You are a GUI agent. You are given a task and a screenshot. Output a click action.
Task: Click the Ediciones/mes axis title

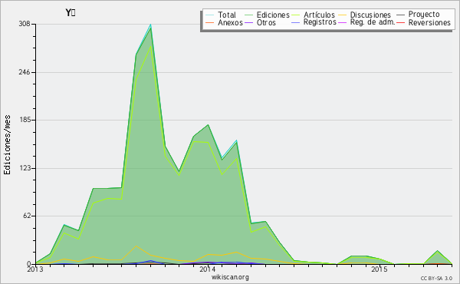(x=7, y=145)
